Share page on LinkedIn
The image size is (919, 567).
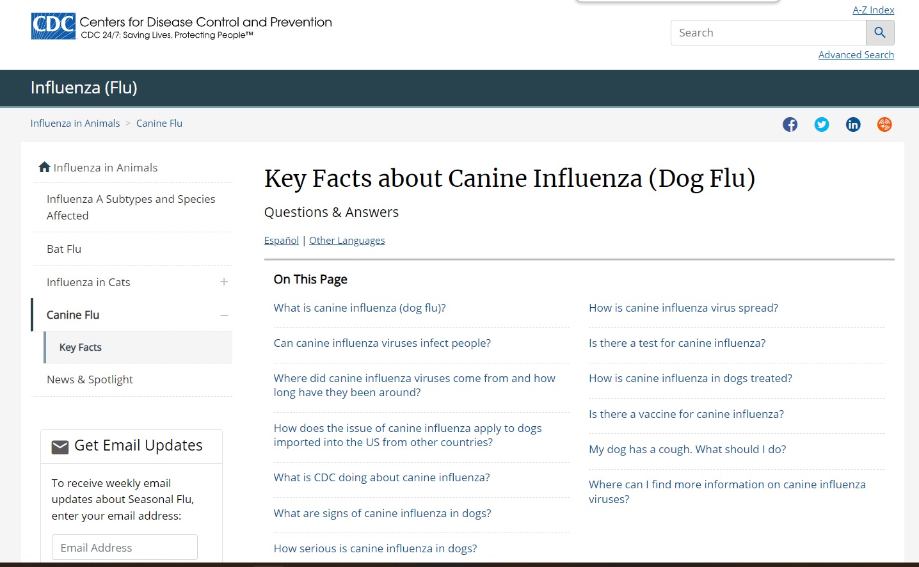[x=852, y=124]
